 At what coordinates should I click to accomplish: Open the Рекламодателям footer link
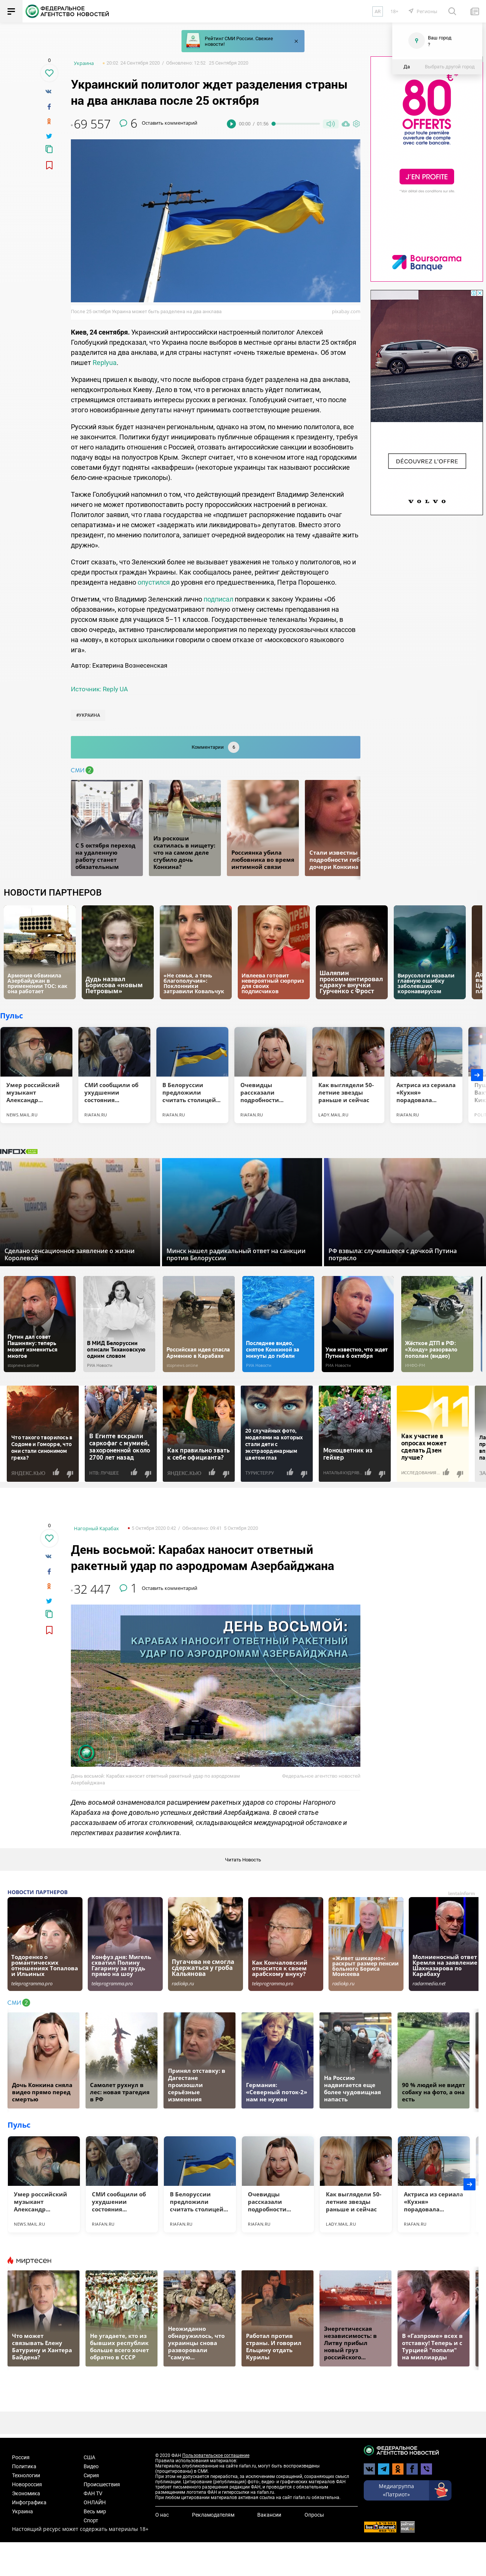coord(213,2515)
